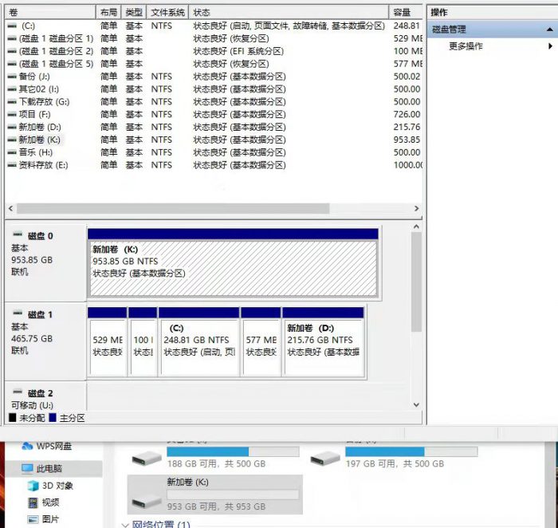
Task: Open WPS网盘 cloud icon in sidebar
Action: 27,446
